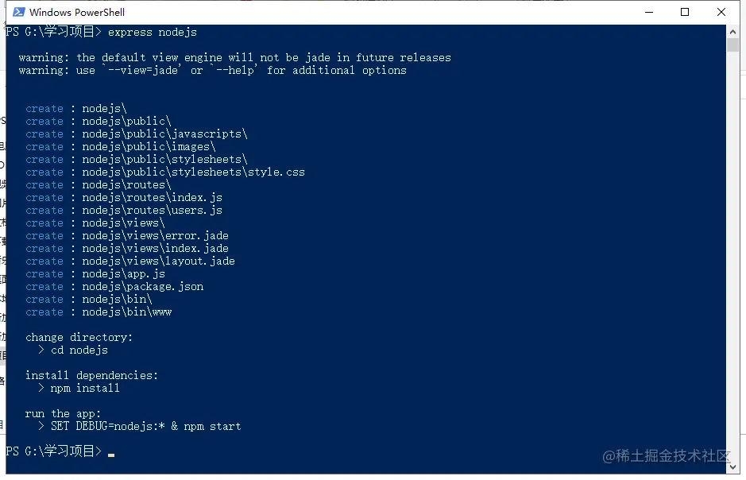Screen dimensions: 746x480
Task: Click the scrollbar down arrow
Action: point(732,467)
